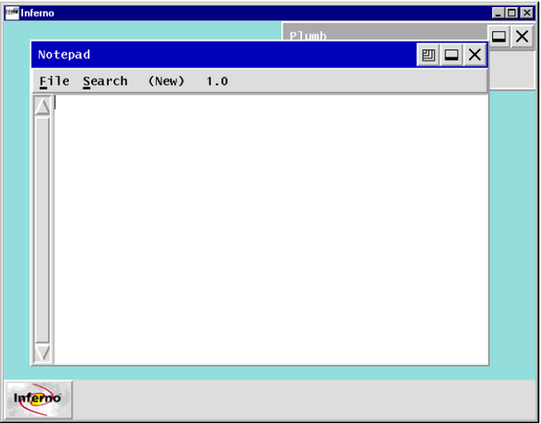
Task: Close the Plumb window with its X
Action: pos(522,36)
